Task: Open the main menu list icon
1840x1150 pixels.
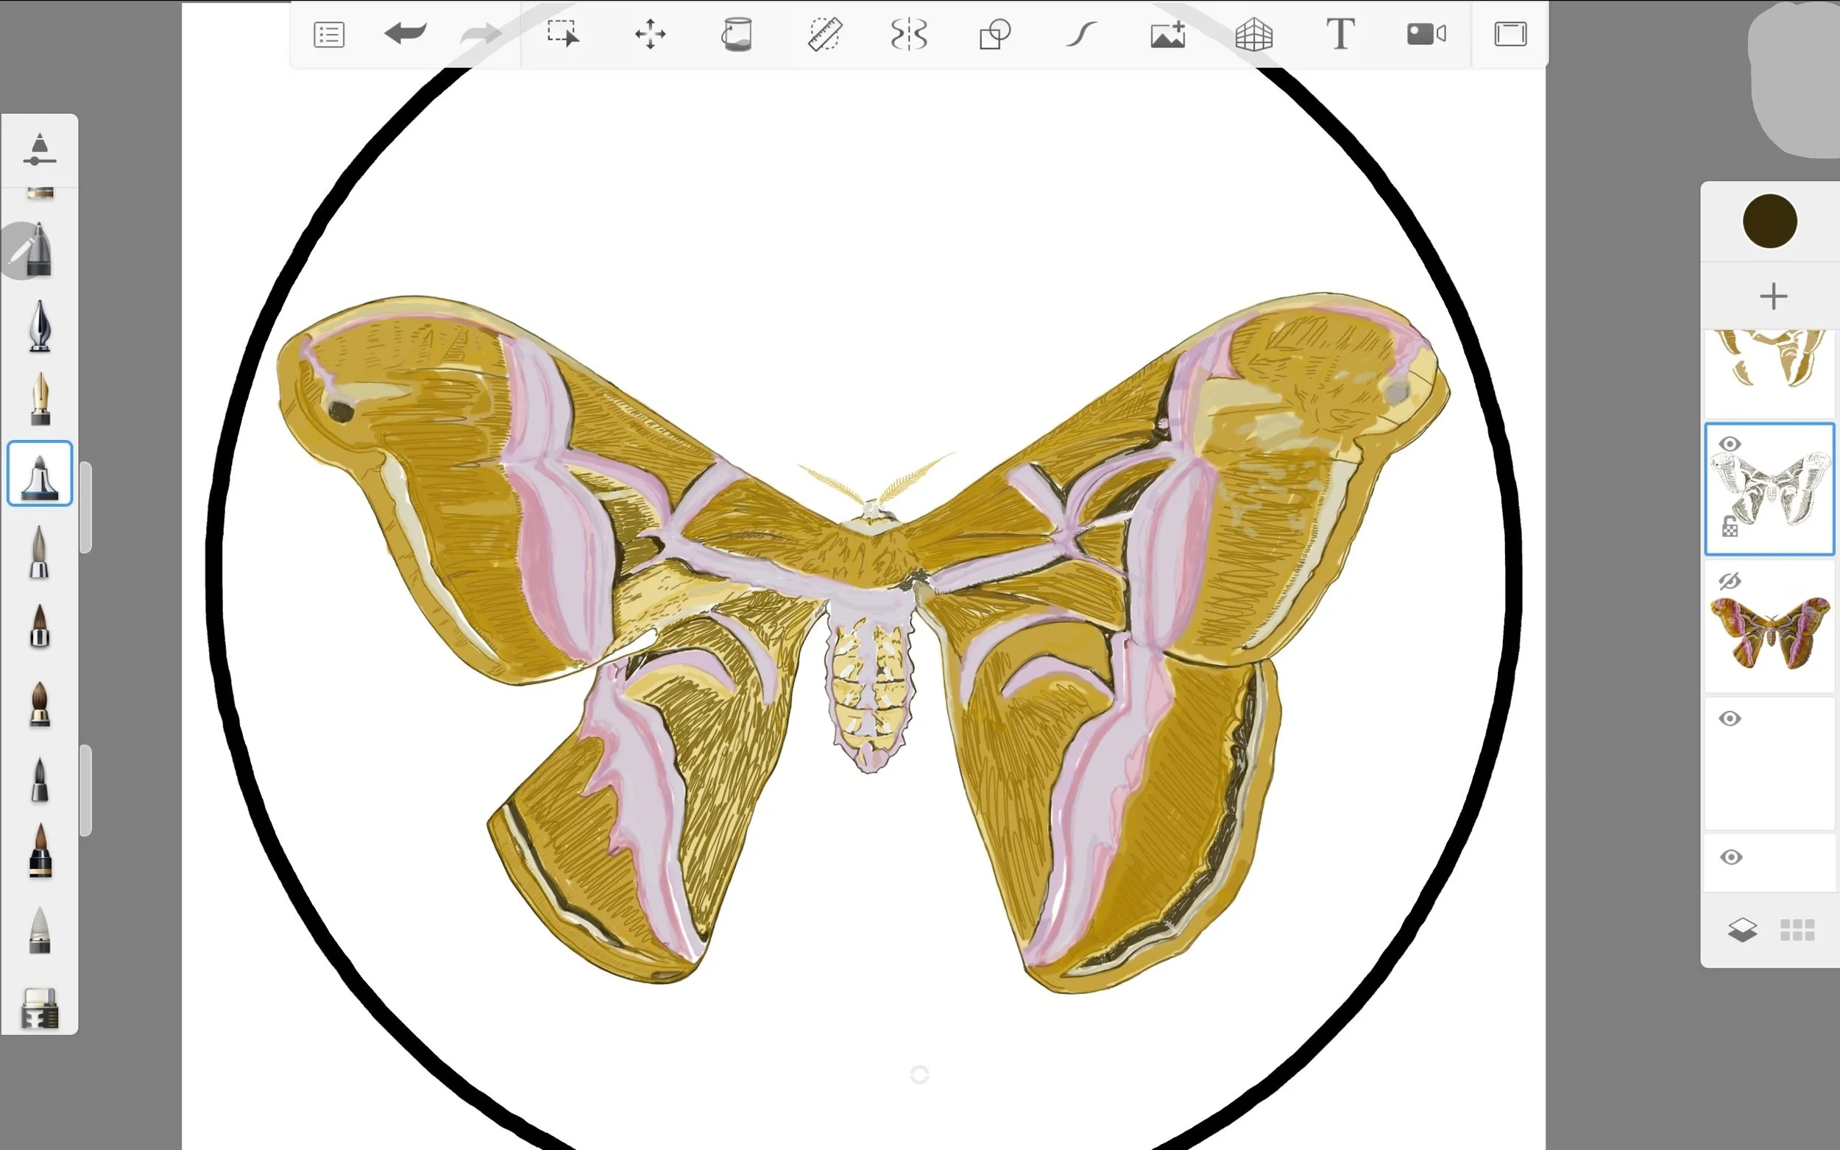Action: (328, 35)
